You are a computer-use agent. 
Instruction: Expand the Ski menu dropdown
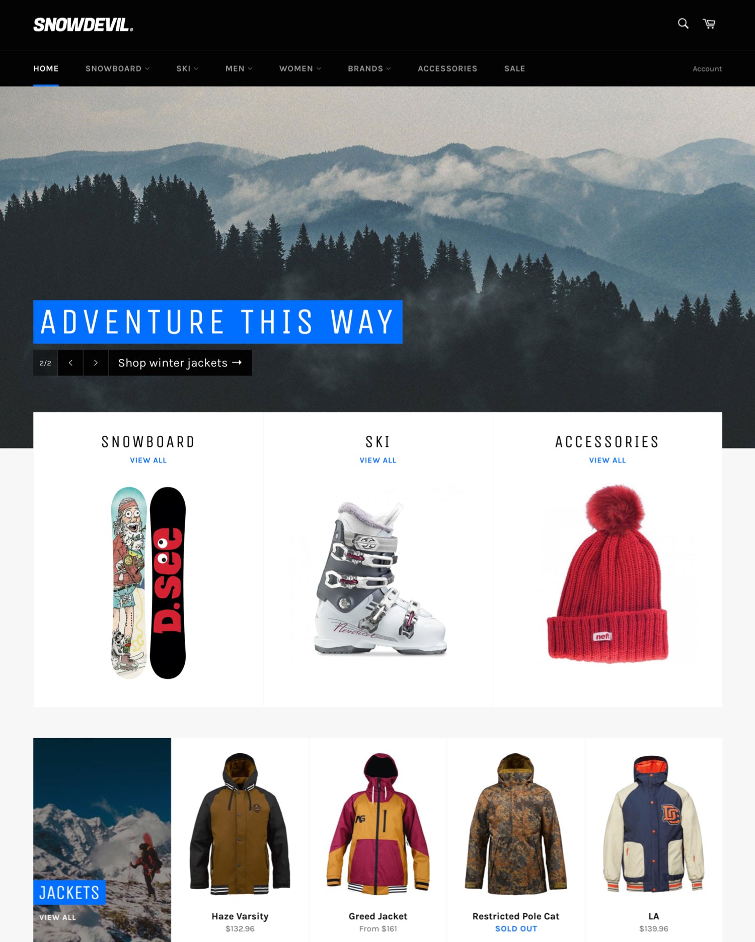(x=187, y=68)
